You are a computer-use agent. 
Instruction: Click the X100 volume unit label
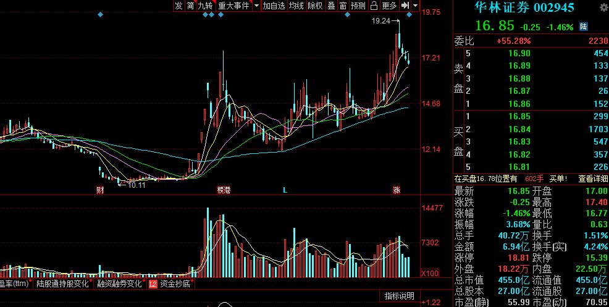pos(430,273)
